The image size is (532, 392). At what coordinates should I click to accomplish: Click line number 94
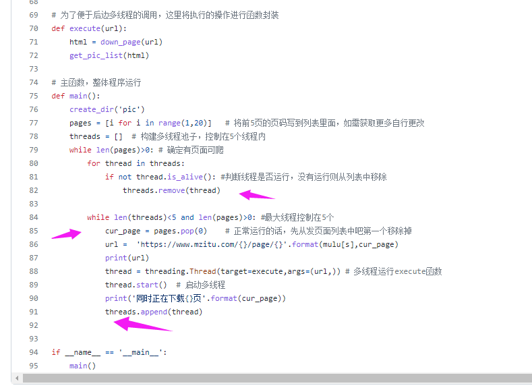coord(34,352)
